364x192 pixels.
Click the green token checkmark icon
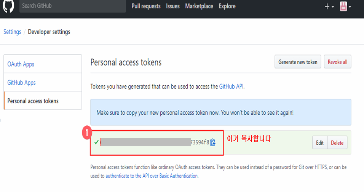tap(96, 142)
